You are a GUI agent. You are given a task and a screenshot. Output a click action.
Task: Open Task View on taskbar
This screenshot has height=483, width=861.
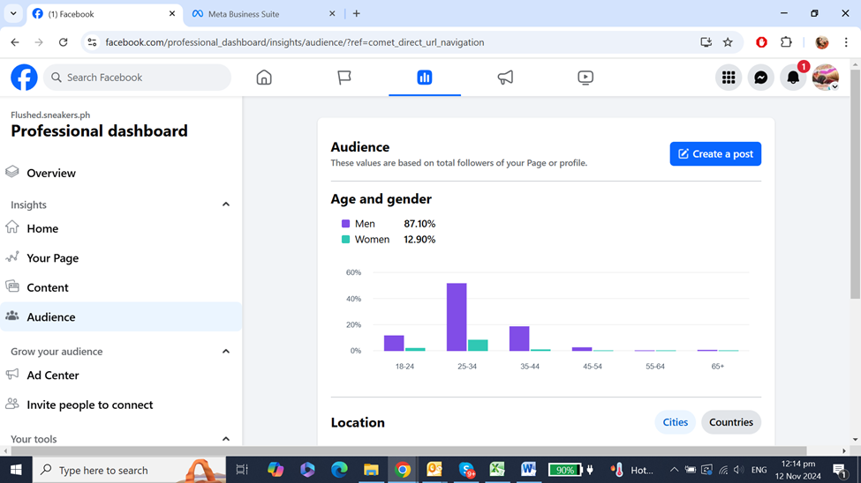point(242,470)
